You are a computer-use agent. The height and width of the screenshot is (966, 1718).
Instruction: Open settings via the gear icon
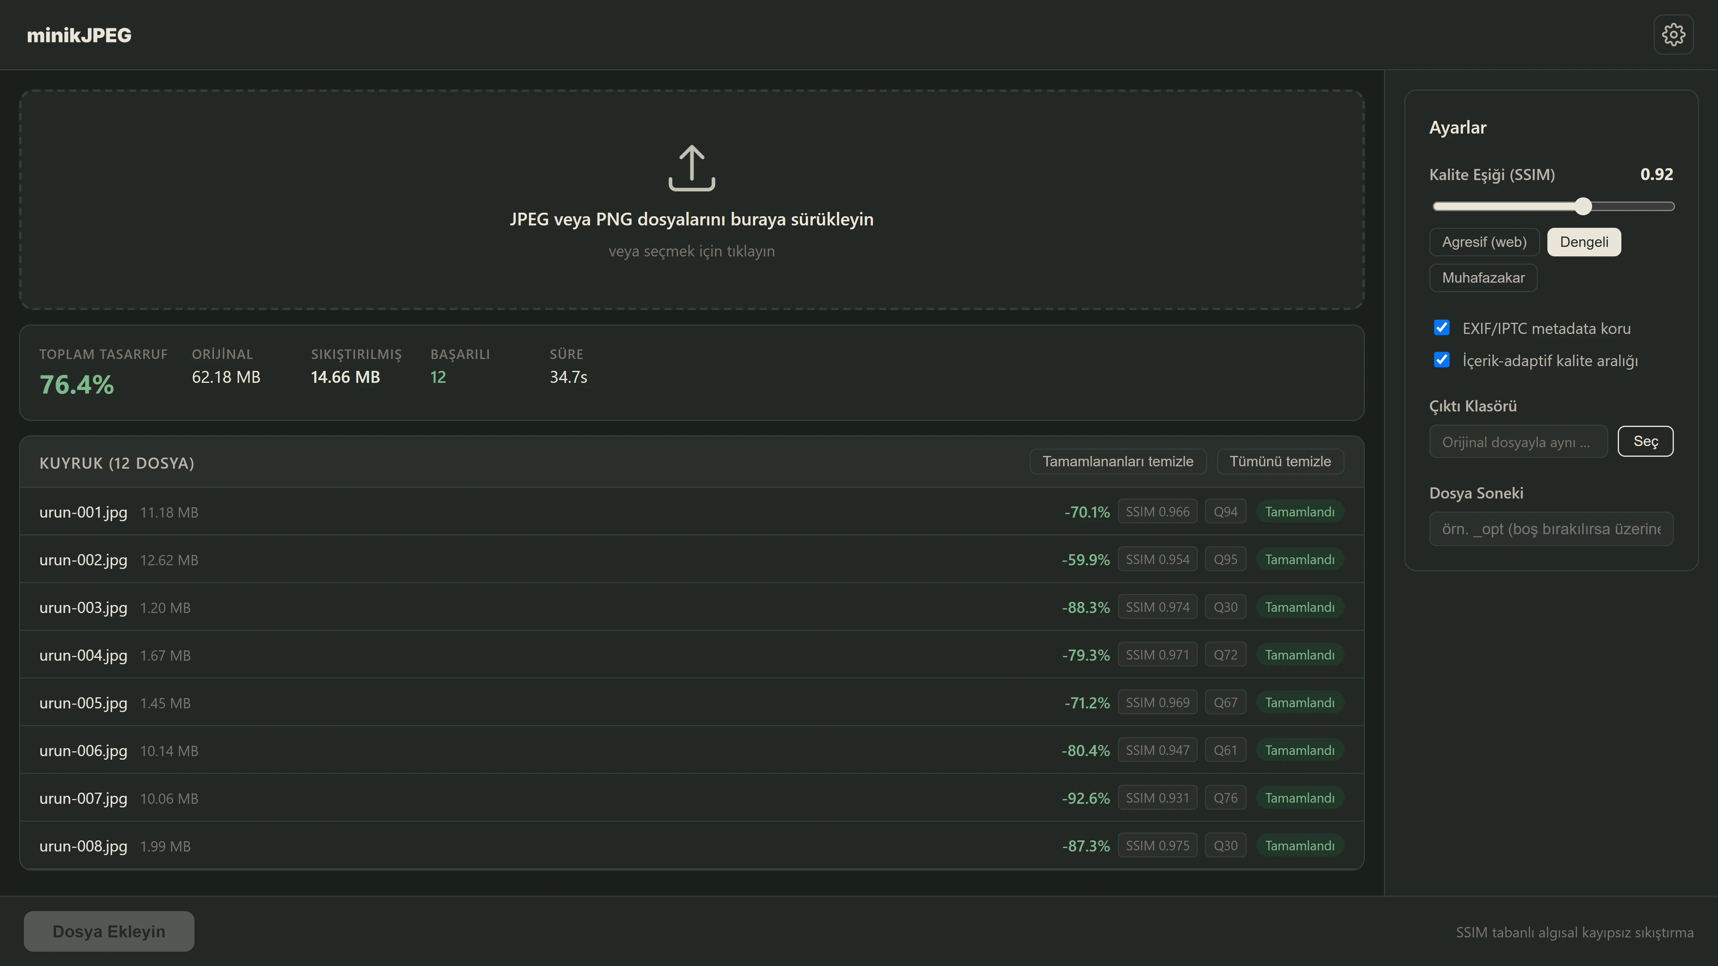tap(1673, 35)
